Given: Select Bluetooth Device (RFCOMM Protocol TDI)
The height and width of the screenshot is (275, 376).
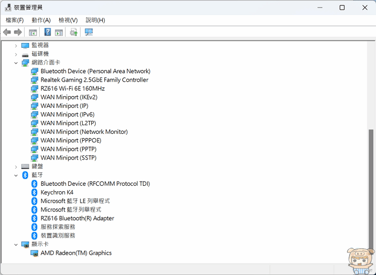Looking at the screenshot, I should (x=95, y=184).
